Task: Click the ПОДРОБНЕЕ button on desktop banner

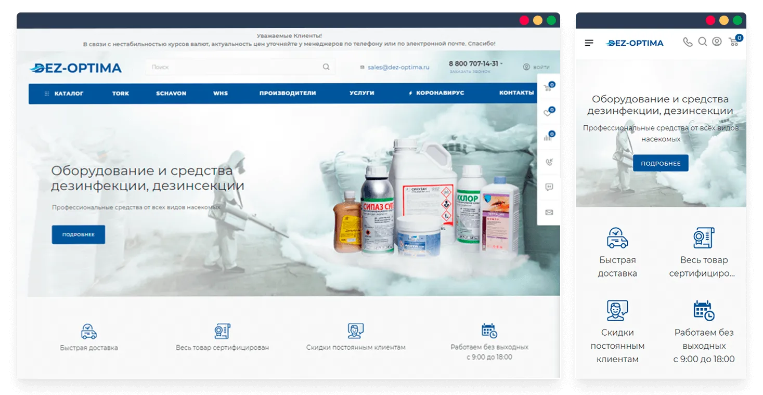Action: click(x=79, y=234)
